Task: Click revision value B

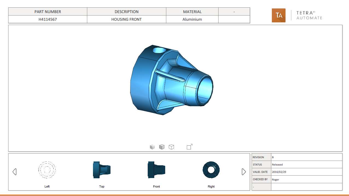Action: (x=273, y=157)
